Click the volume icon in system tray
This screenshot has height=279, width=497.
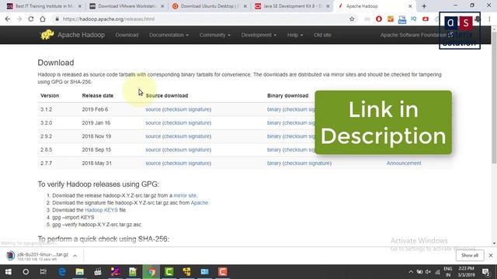(428, 272)
